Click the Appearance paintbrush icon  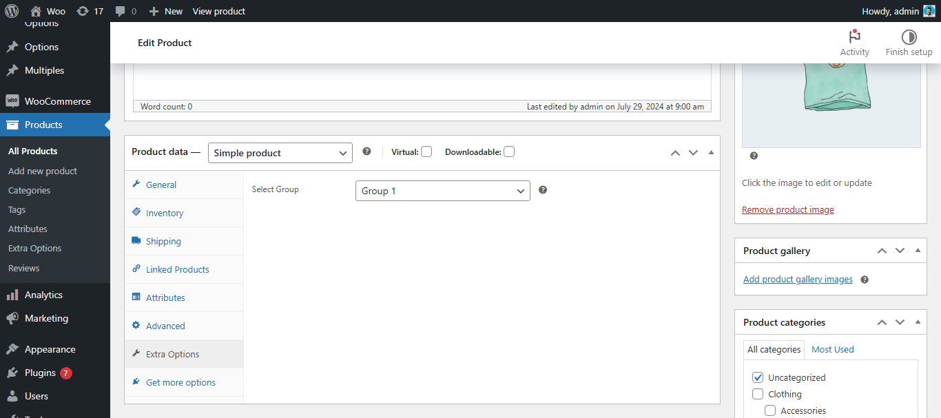point(12,349)
